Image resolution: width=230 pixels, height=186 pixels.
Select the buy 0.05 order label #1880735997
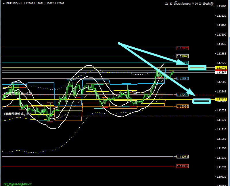pos(18,114)
